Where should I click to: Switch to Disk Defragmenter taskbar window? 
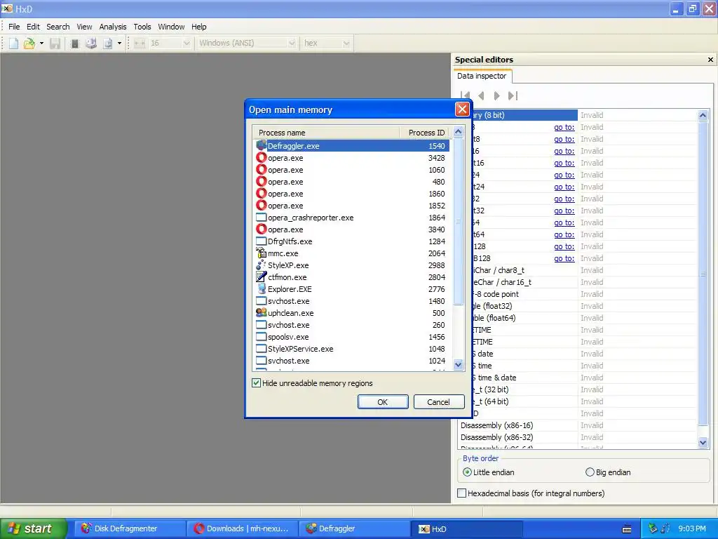(x=131, y=528)
